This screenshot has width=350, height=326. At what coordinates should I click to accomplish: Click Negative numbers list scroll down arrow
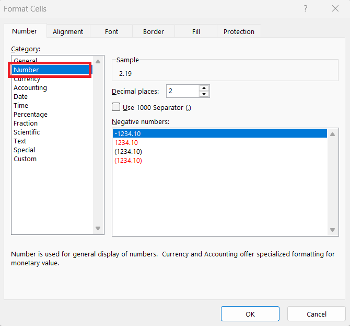[x=332, y=230]
